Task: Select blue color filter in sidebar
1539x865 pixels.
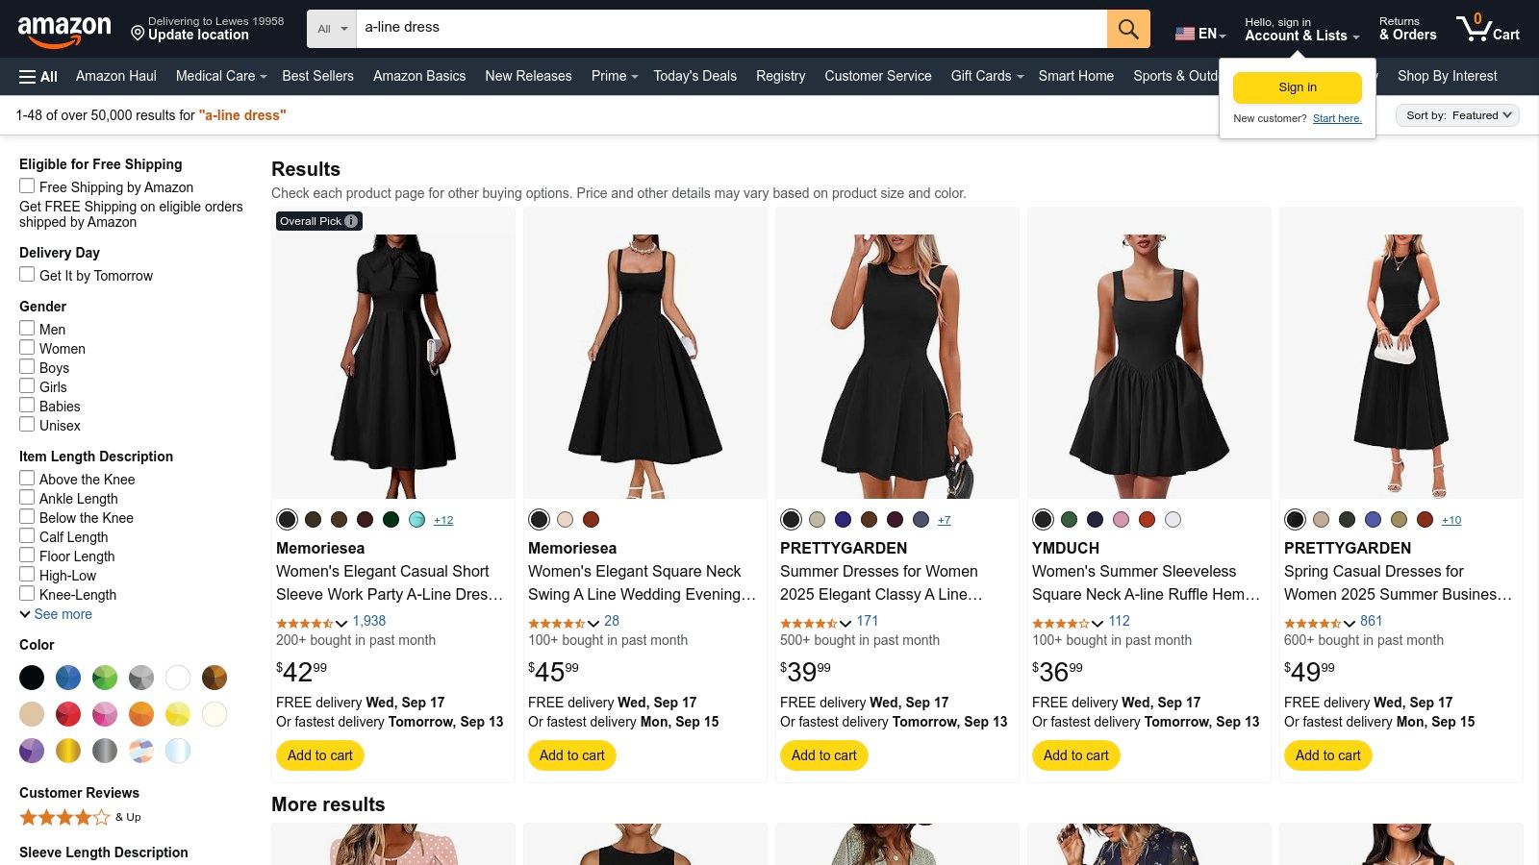Action: tap(68, 678)
